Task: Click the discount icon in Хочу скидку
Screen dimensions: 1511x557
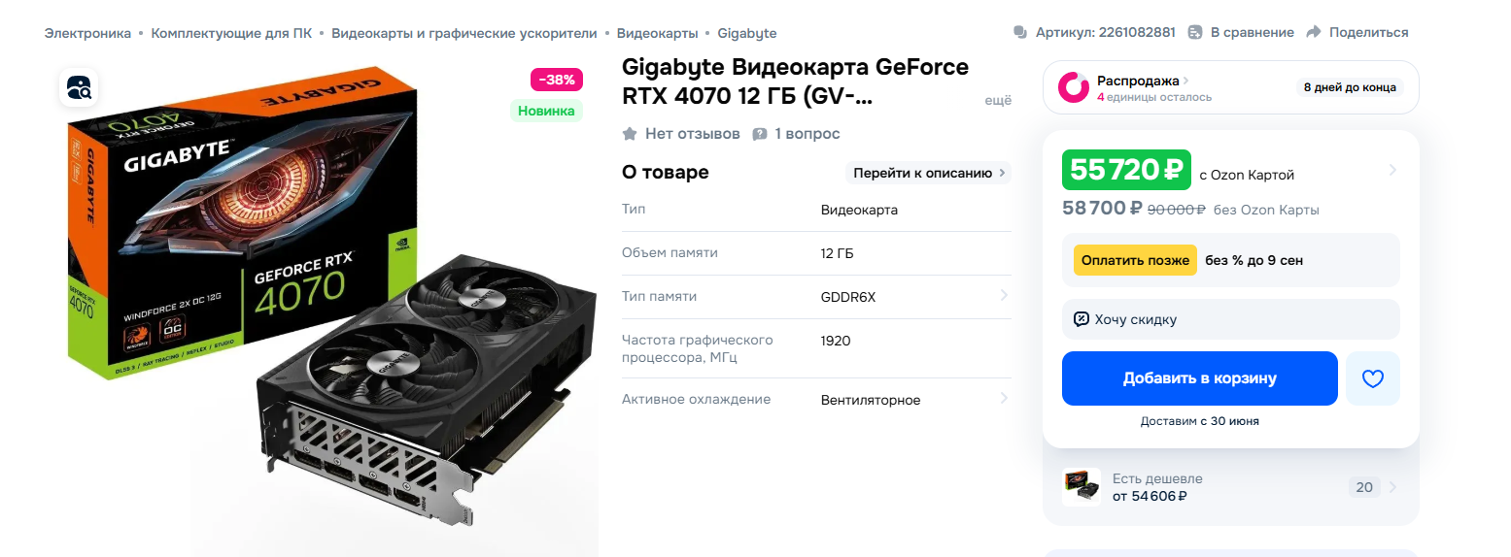Action: coord(1082,319)
